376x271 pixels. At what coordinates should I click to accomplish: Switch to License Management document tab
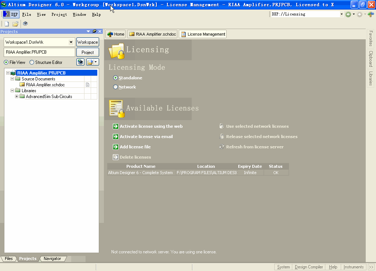coord(203,34)
